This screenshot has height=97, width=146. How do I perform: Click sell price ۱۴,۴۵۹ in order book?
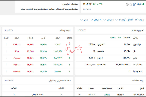[30, 51]
